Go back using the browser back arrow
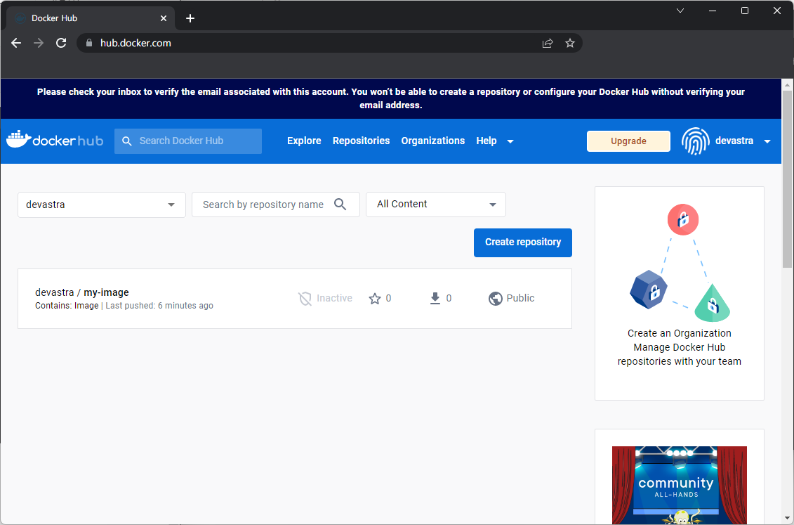The image size is (794, 525). (16, 43)
